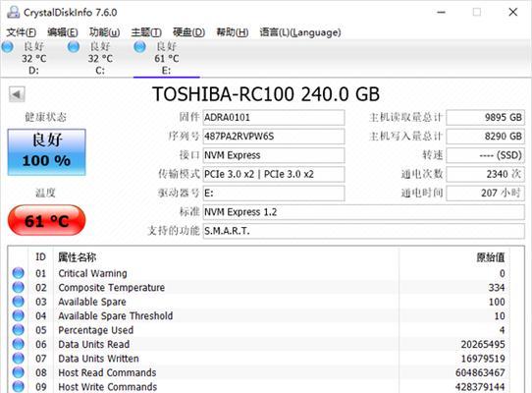Select the Percentage Used attribute name

(x=95, y=330)
